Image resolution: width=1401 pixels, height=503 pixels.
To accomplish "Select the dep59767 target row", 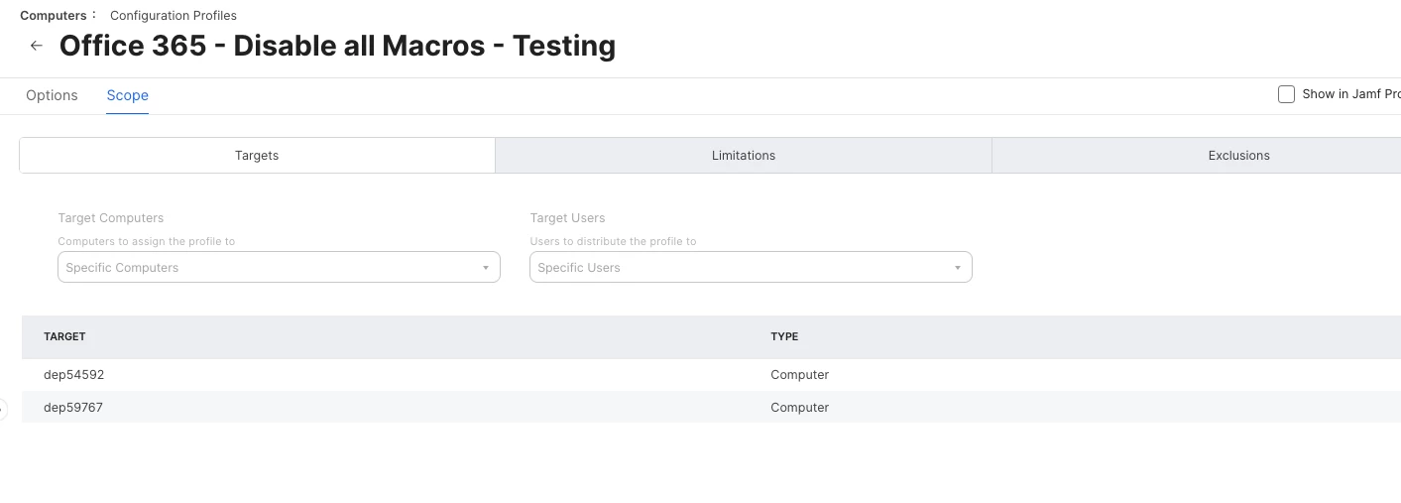I will coord(711,407).
